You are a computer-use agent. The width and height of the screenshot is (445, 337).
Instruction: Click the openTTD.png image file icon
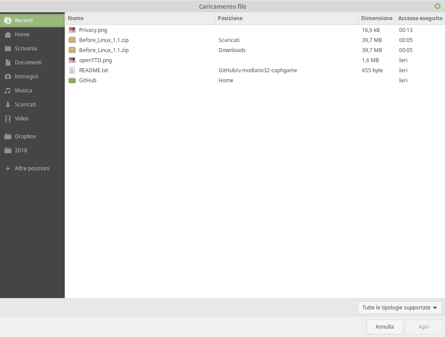pyautogui.click(x=72, y=60)
